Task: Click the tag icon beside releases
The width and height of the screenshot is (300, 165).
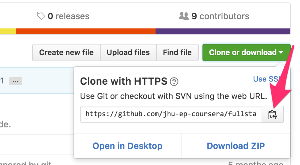Action: [41, 16]
